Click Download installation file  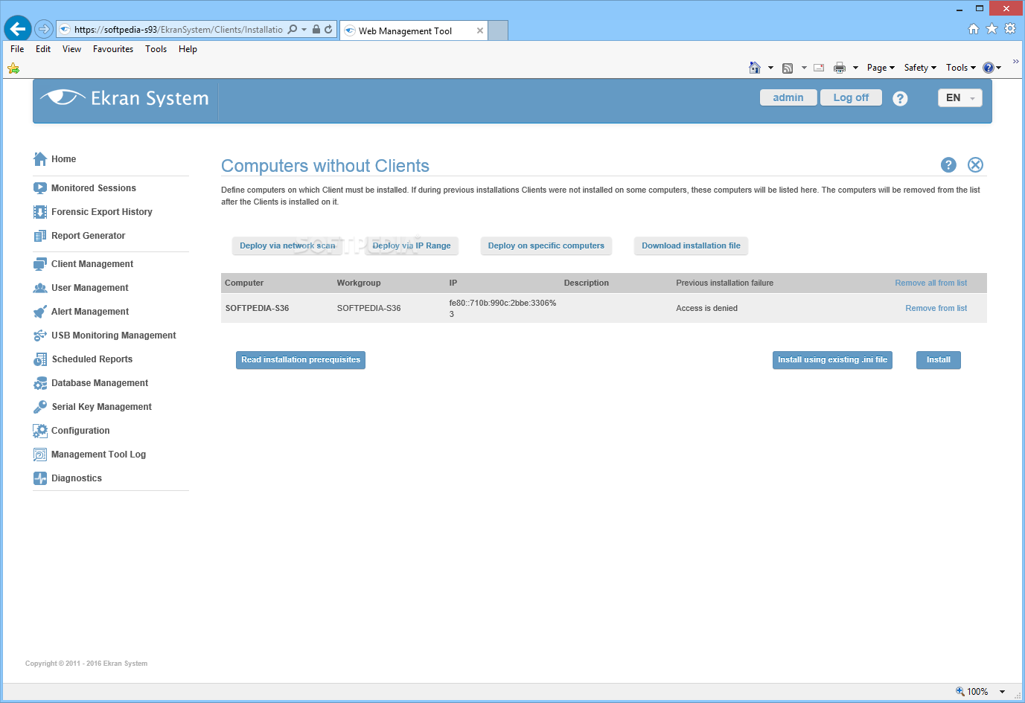coord(691,245)
